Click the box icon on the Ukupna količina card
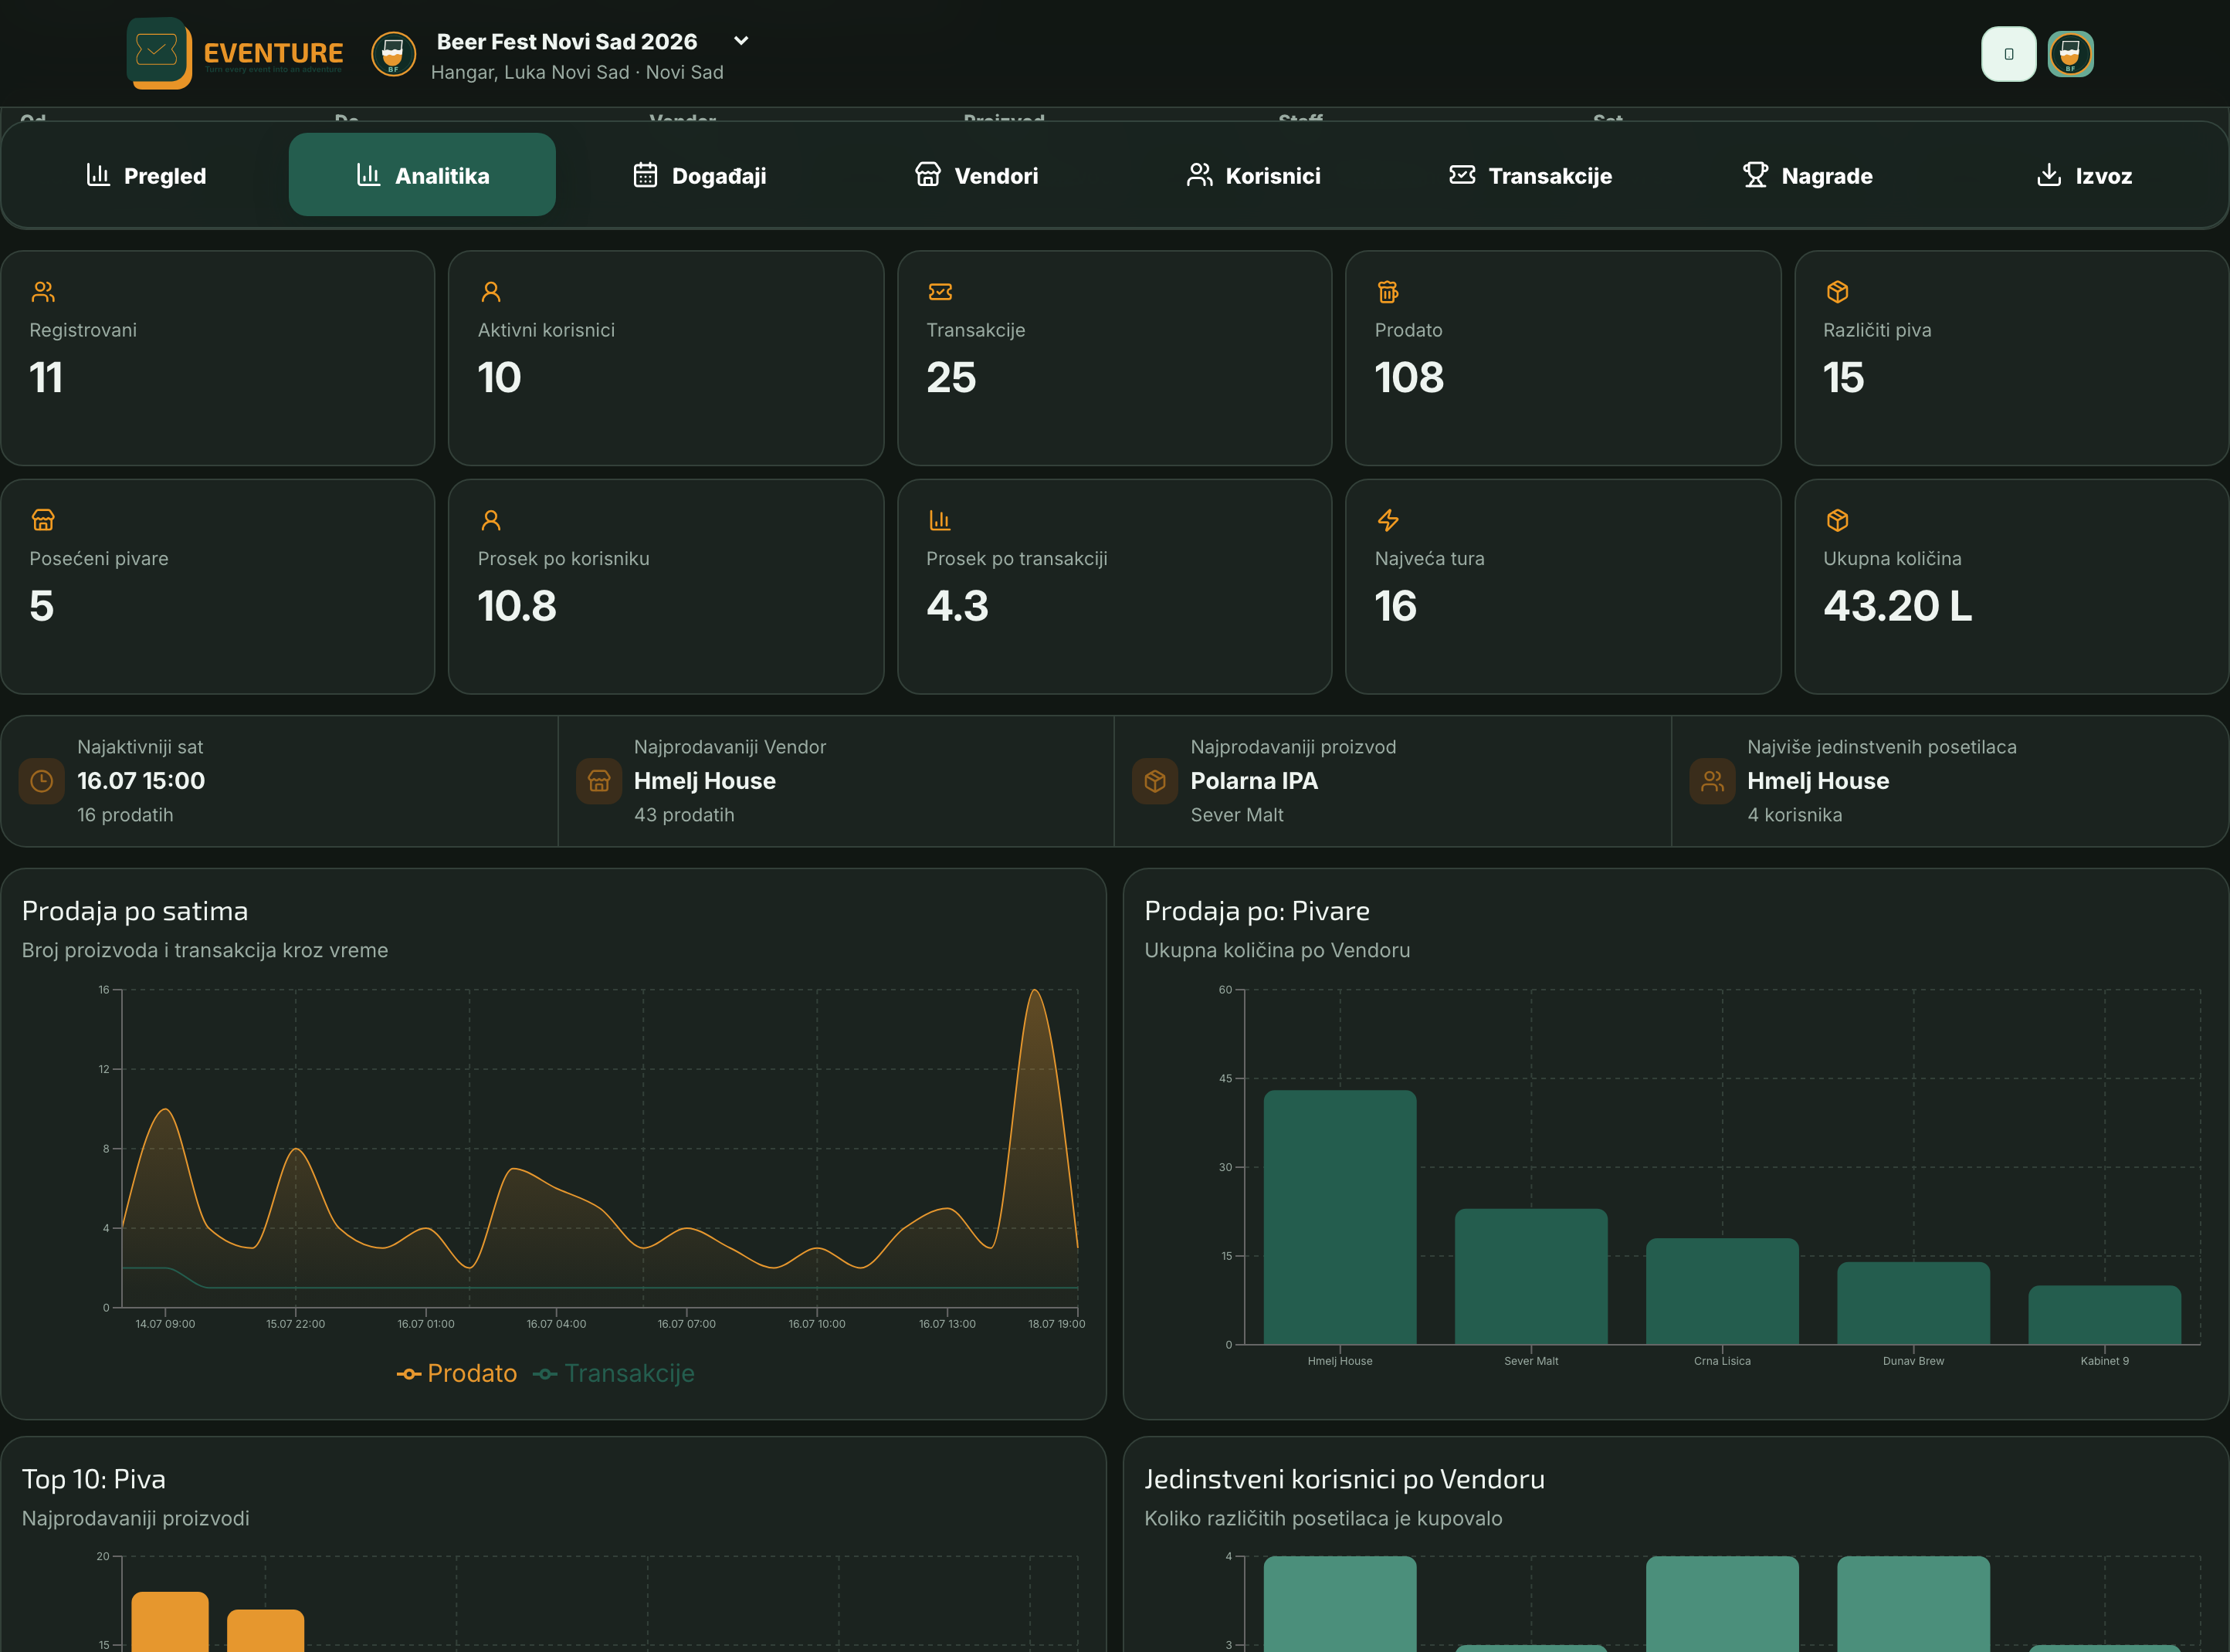Screen dimensions: 2230x1652 click(1837, 520)
